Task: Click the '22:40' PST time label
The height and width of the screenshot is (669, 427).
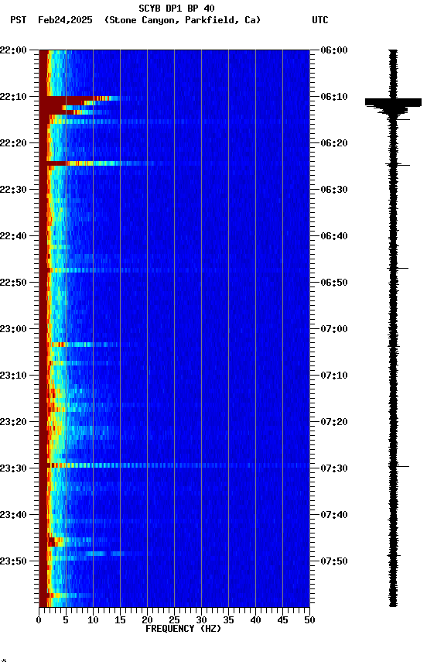Action: [x=13, y=236]
